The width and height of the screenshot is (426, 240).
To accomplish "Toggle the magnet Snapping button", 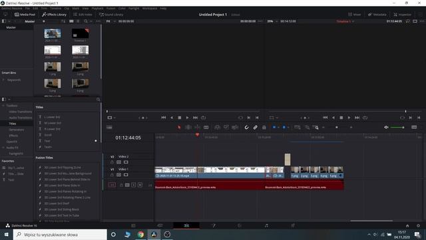I will point(246,127).
